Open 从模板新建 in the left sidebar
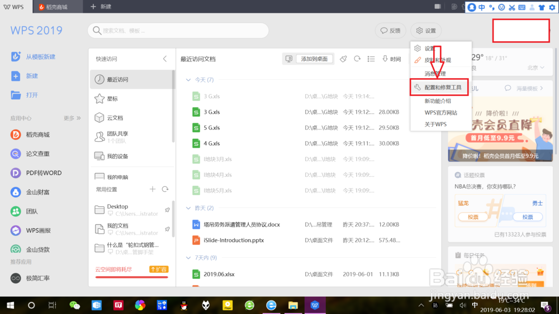The image size is (559, 314). pyautogui.click(x=33, y=56)
